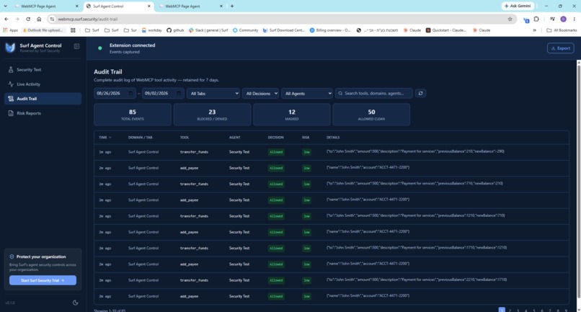View site information icon in address bar
The width and height of the screenshot is (581, 312).
52,19
